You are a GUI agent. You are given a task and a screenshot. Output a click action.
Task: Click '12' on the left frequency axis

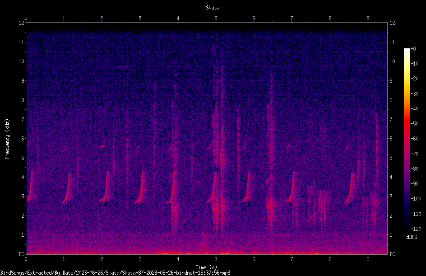[x=21, y=23]
